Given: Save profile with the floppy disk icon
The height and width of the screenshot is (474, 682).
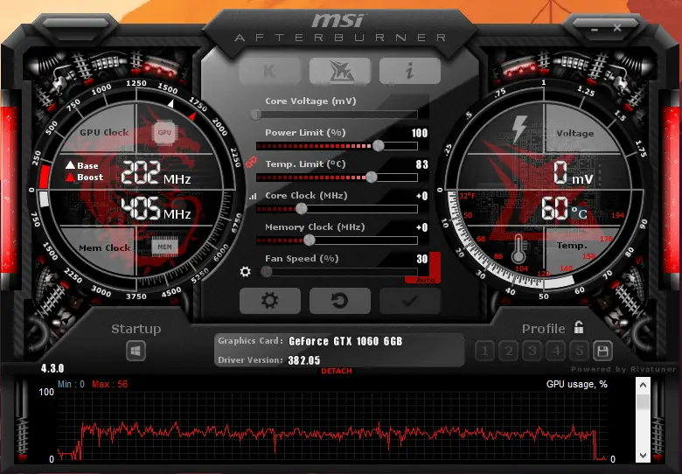Looking at the screenshot, I should [x=602, y=351].
